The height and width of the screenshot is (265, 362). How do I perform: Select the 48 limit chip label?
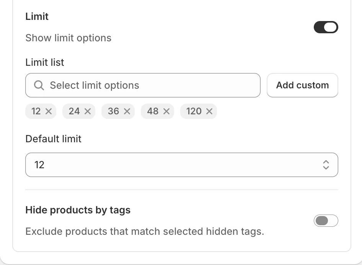tap(153, 111)
